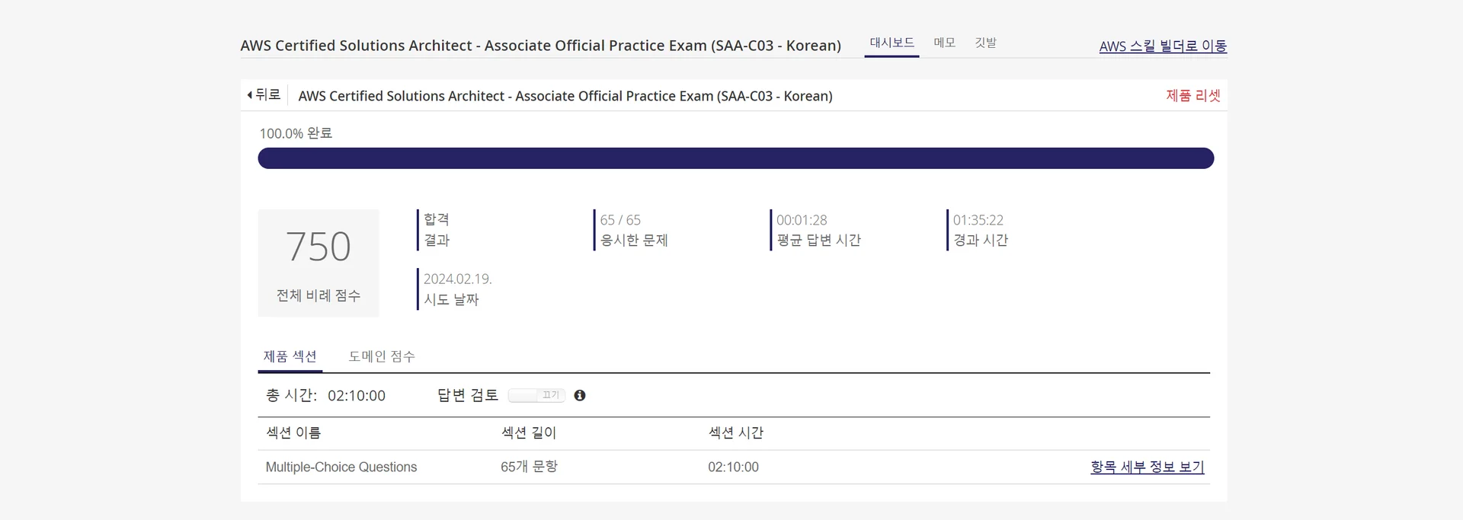The height and width of the screenshot is (520, 1463).
Task: Select the 제품 섹션 tab
Action: 290,356
